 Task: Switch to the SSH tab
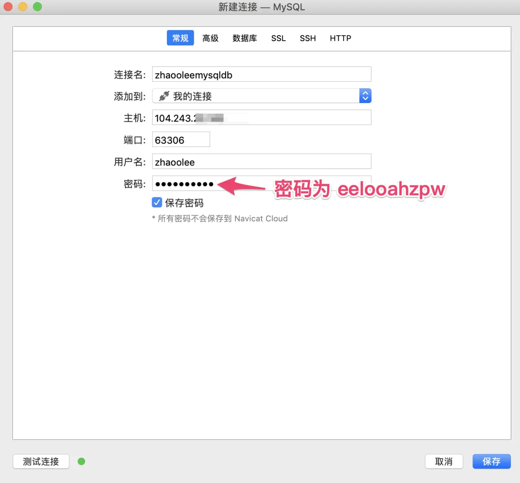tap(308, 38)
